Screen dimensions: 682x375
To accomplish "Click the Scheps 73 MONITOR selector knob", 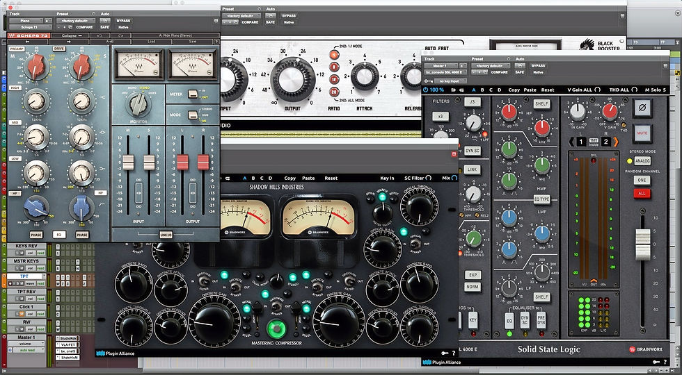I will click(138, 105).
